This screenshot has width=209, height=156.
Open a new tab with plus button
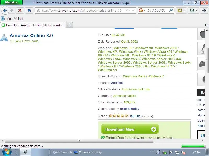[x=69, y=25]
